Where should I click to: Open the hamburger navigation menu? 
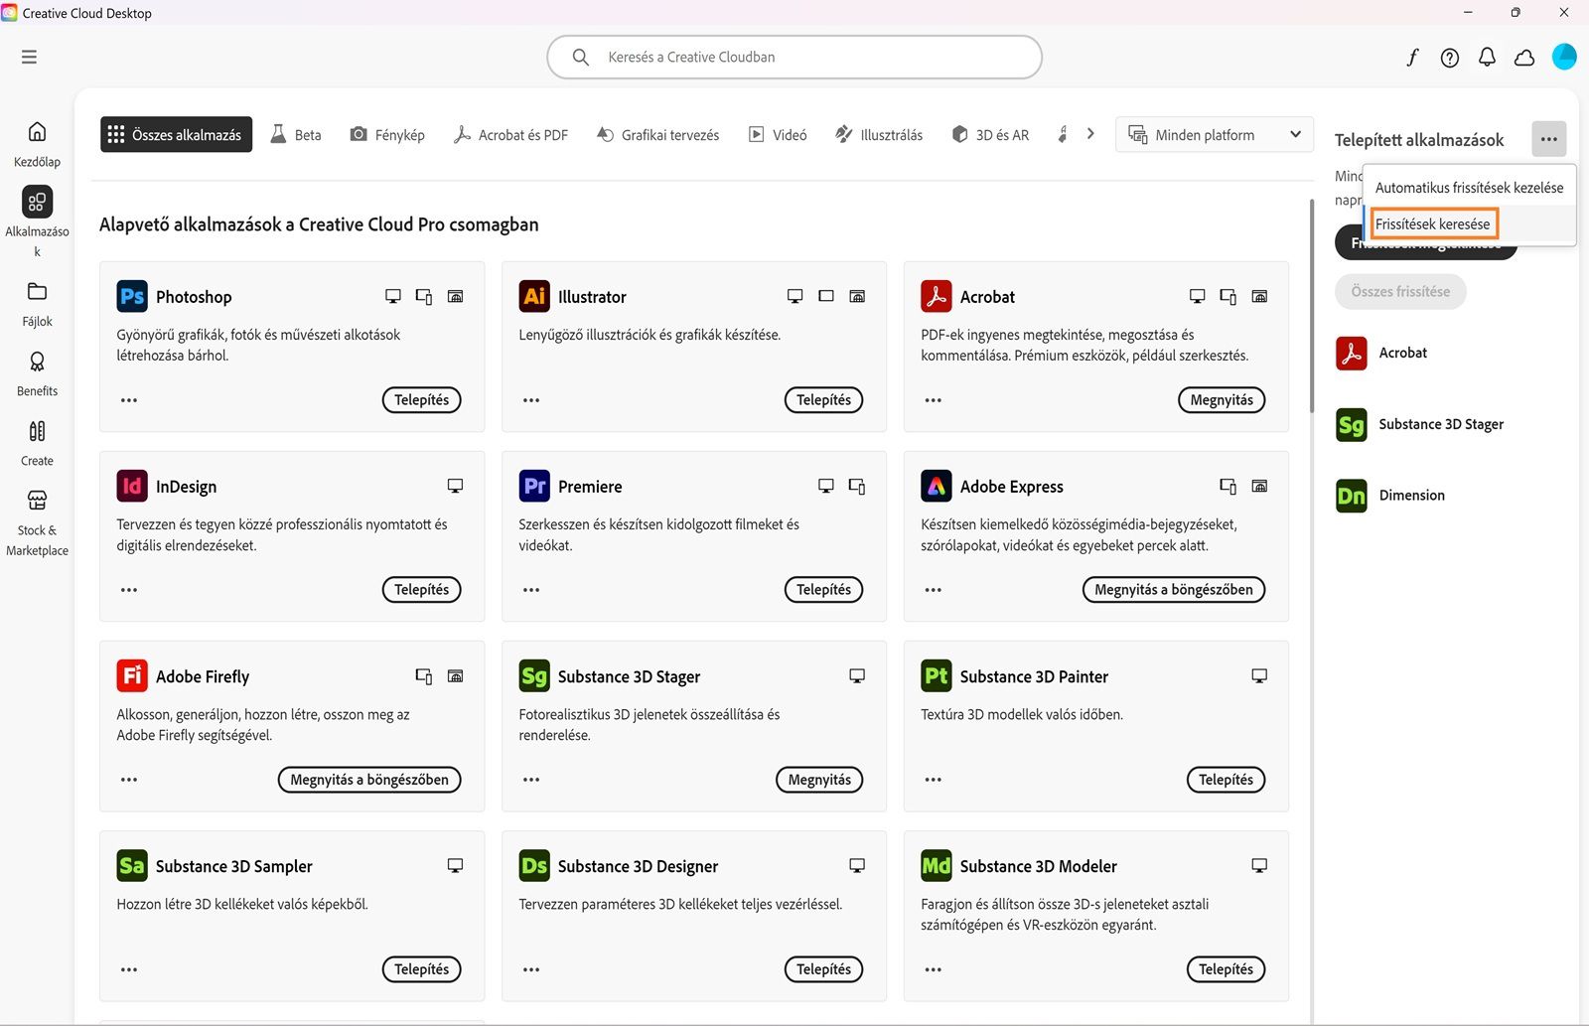(x=29, y=58)
